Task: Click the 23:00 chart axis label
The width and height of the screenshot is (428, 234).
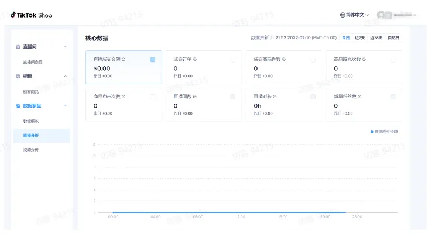Action: [357, 217]
